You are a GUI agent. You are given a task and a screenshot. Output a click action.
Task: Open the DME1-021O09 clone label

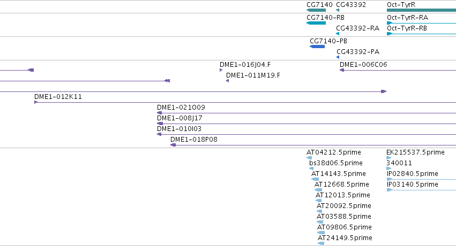(x=181, y=107)
